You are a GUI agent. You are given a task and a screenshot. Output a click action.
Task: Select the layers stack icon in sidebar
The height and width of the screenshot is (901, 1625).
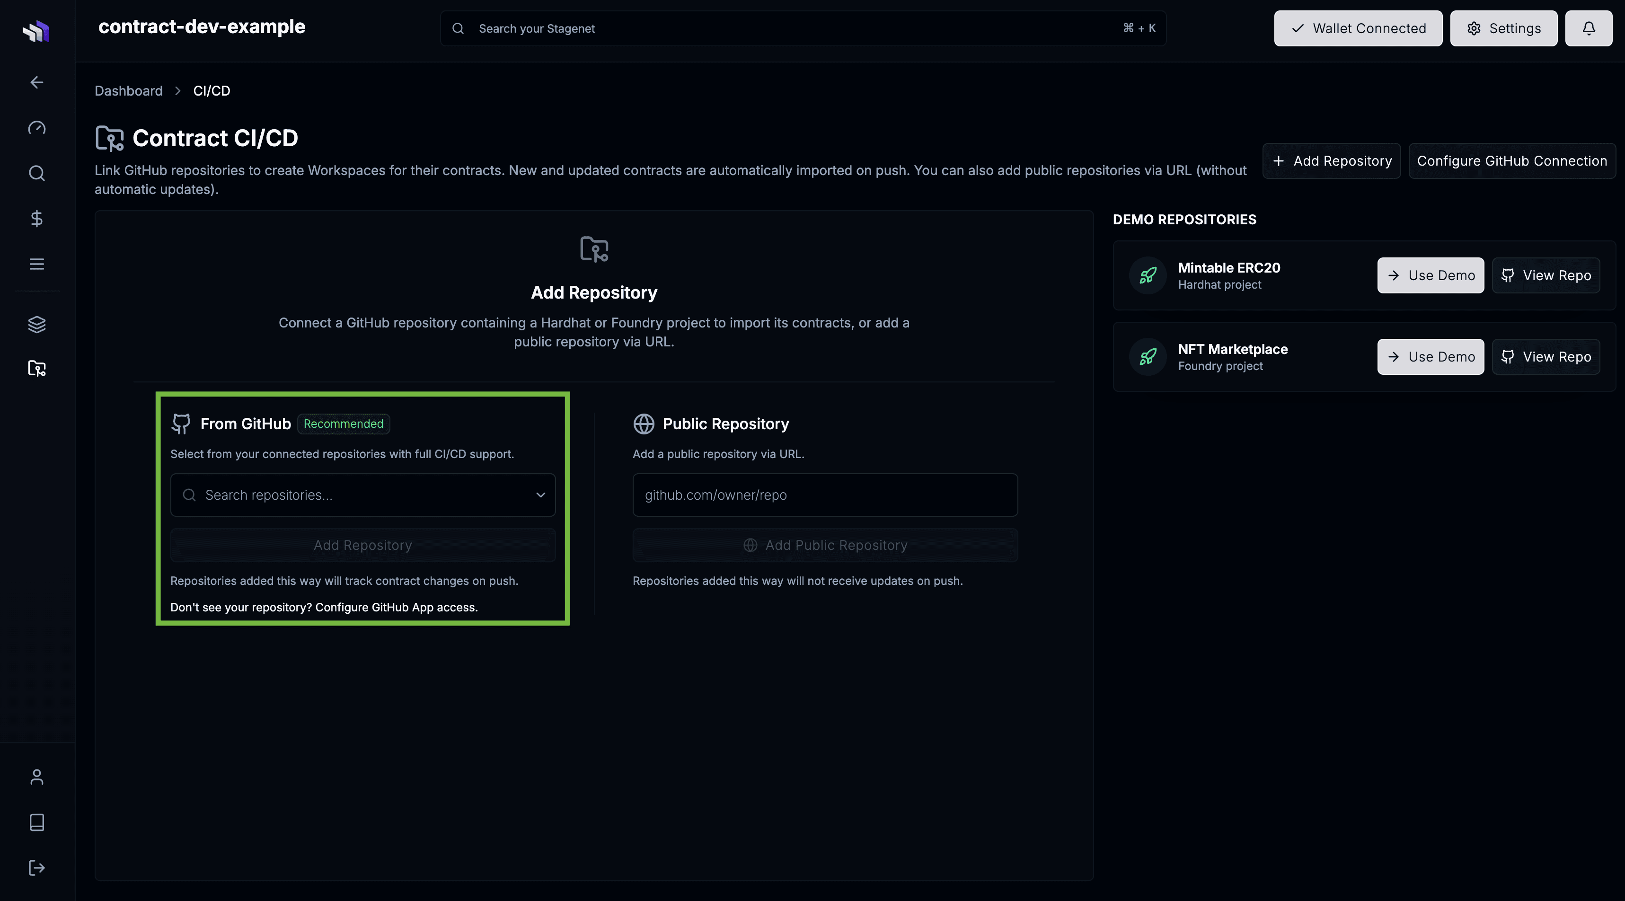[x=36, y=324]
